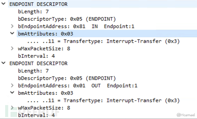This screenshot has height=119, width=197.
Task: Select bLength: 7 in the OUT endpoint descriptor
Action: [30, 71]
